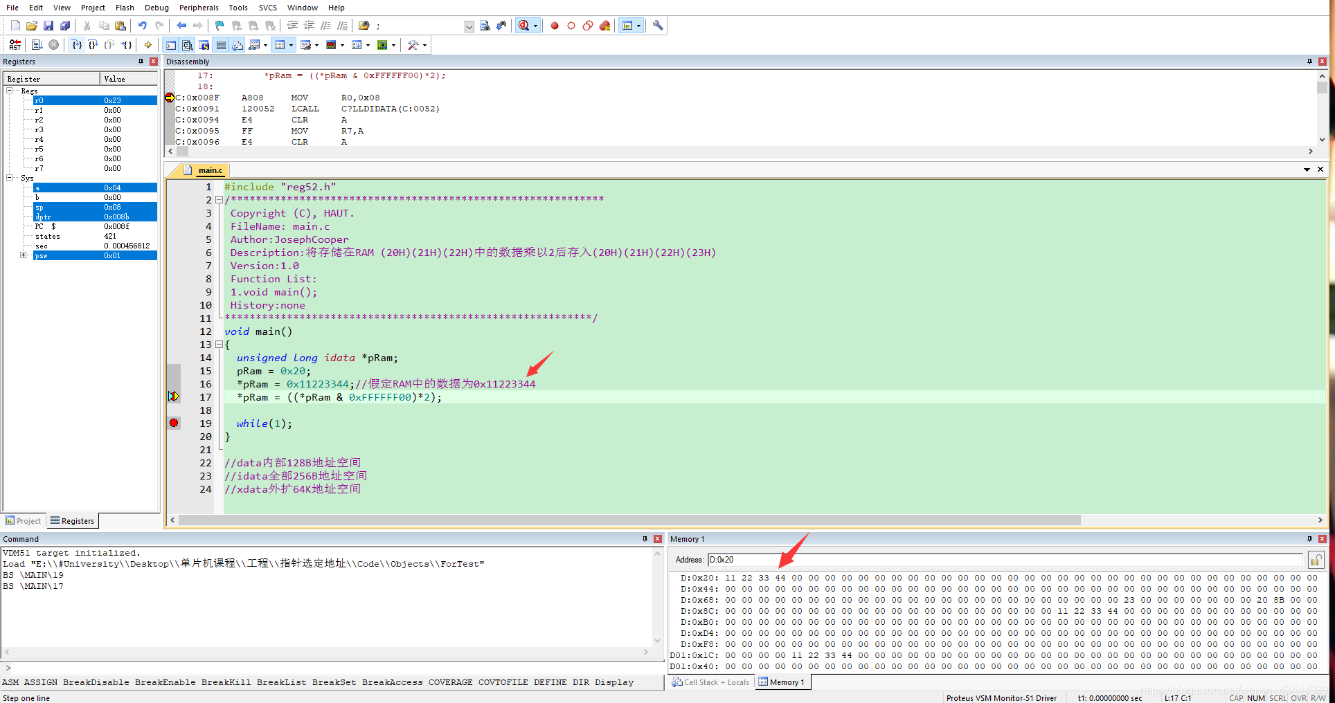Toggle breakpoint marker on line 19
Screen dimensions: 1335x703
click(174, 423)
